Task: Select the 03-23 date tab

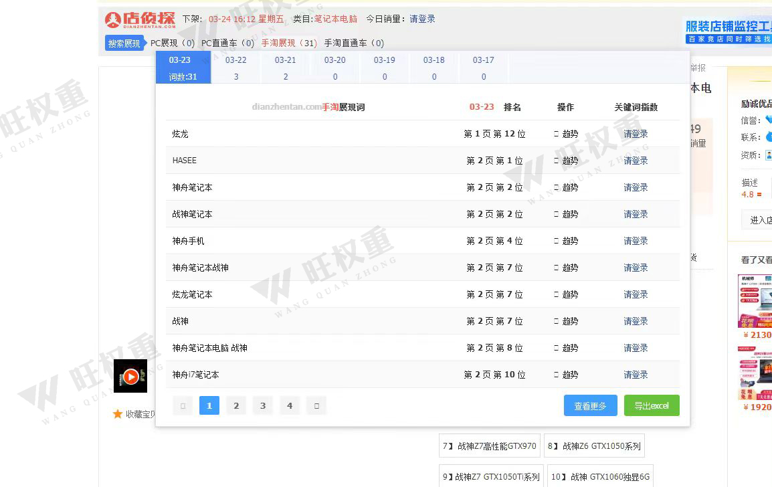Action: pos(183,68)
